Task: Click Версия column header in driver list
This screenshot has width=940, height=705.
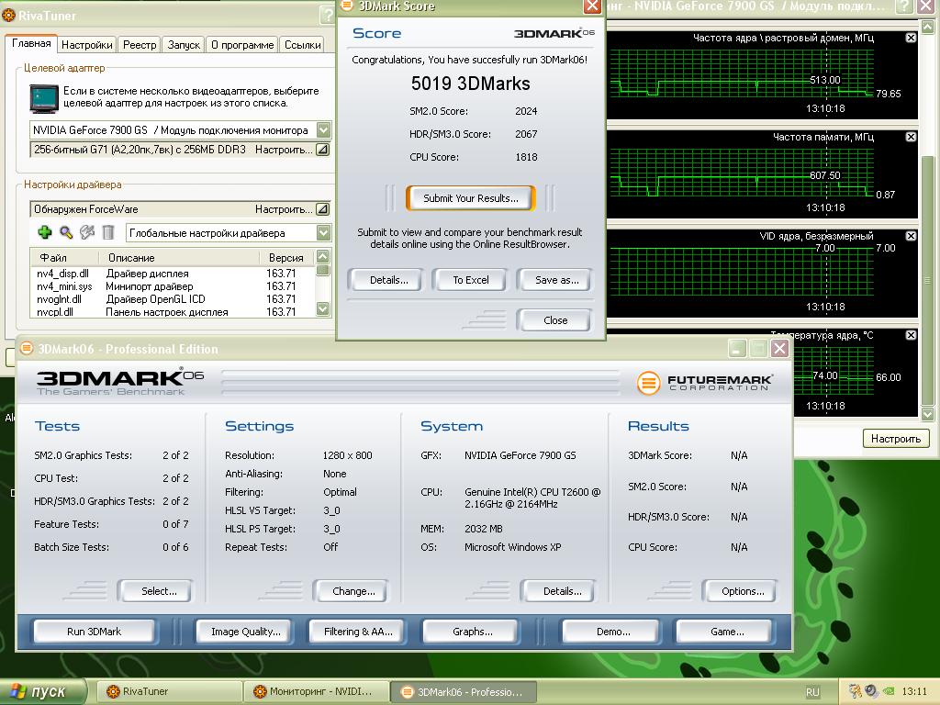Action: point(286,258)
